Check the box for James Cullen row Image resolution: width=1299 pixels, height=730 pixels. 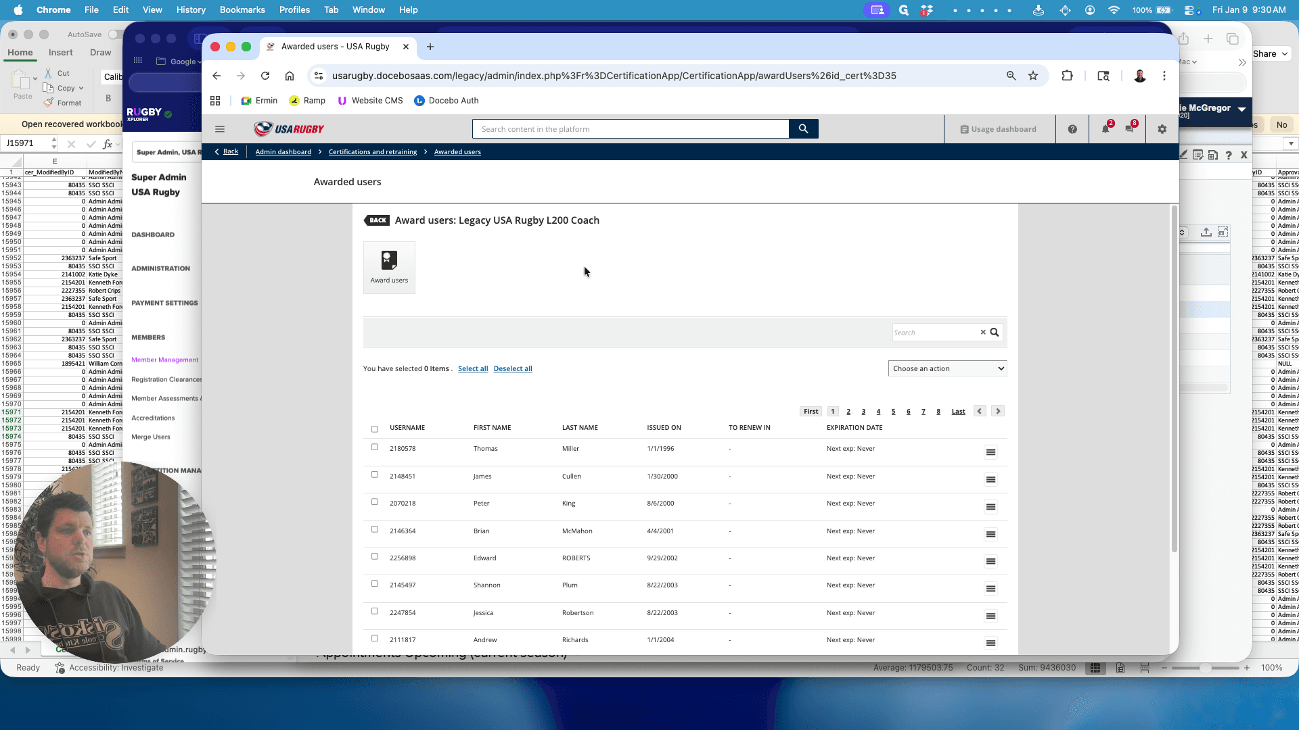375,475
